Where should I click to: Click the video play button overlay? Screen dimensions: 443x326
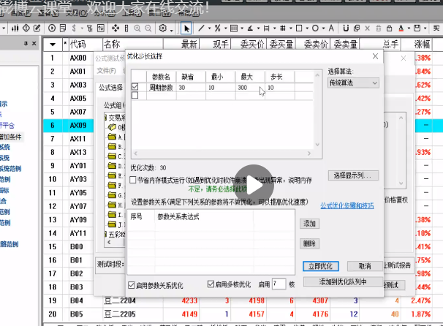[x=254, y=184]
